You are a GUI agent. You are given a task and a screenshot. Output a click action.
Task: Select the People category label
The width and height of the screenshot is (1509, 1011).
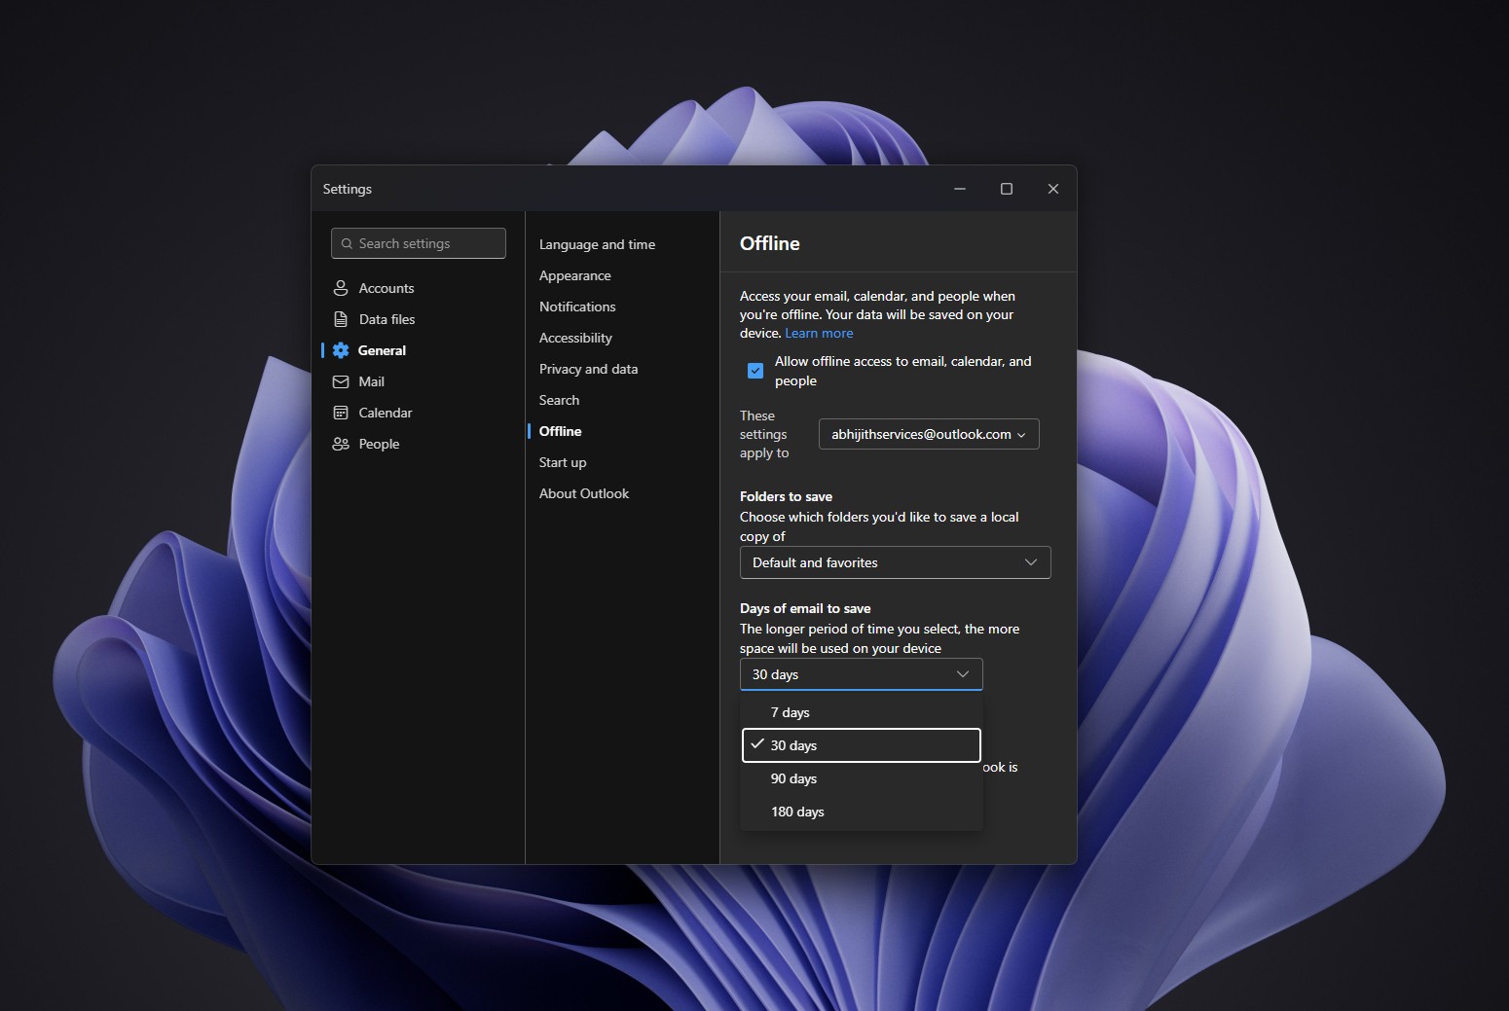click(x=379, y=444)
